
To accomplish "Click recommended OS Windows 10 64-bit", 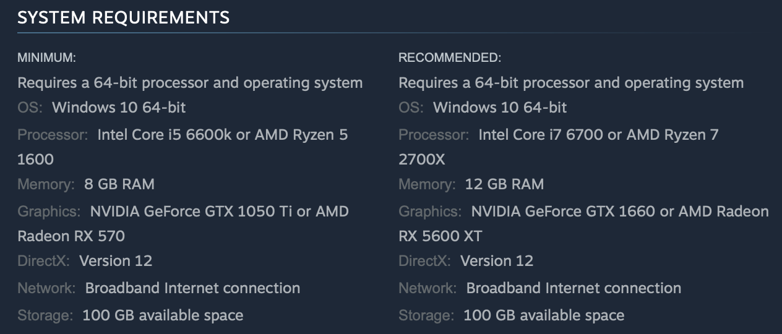I will click(500, 108).
